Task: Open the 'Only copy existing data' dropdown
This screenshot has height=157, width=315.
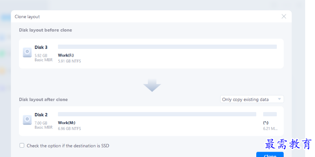Action: pyautogui.click(x=252, y=99)
